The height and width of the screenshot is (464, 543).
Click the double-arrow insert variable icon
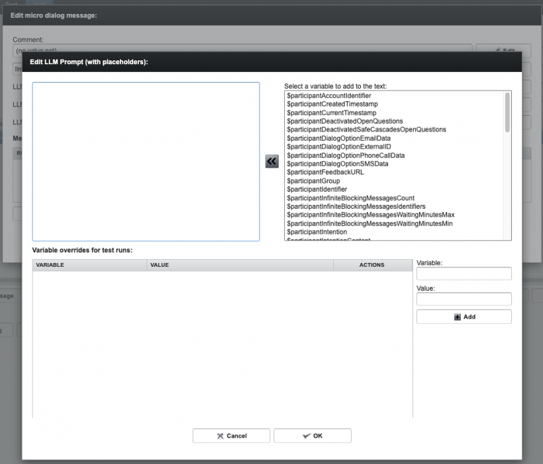pos(272,161)
